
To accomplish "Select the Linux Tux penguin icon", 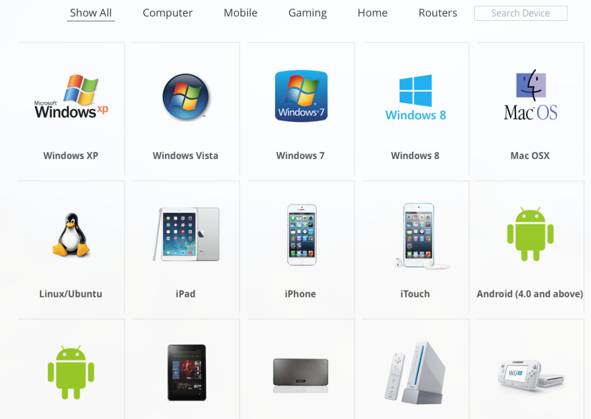I will click(x=71, y=235).
